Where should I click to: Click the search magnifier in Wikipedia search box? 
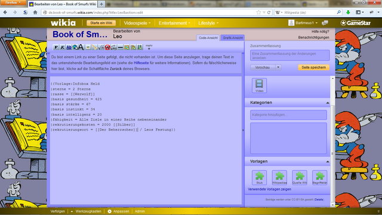click(338, 13)
